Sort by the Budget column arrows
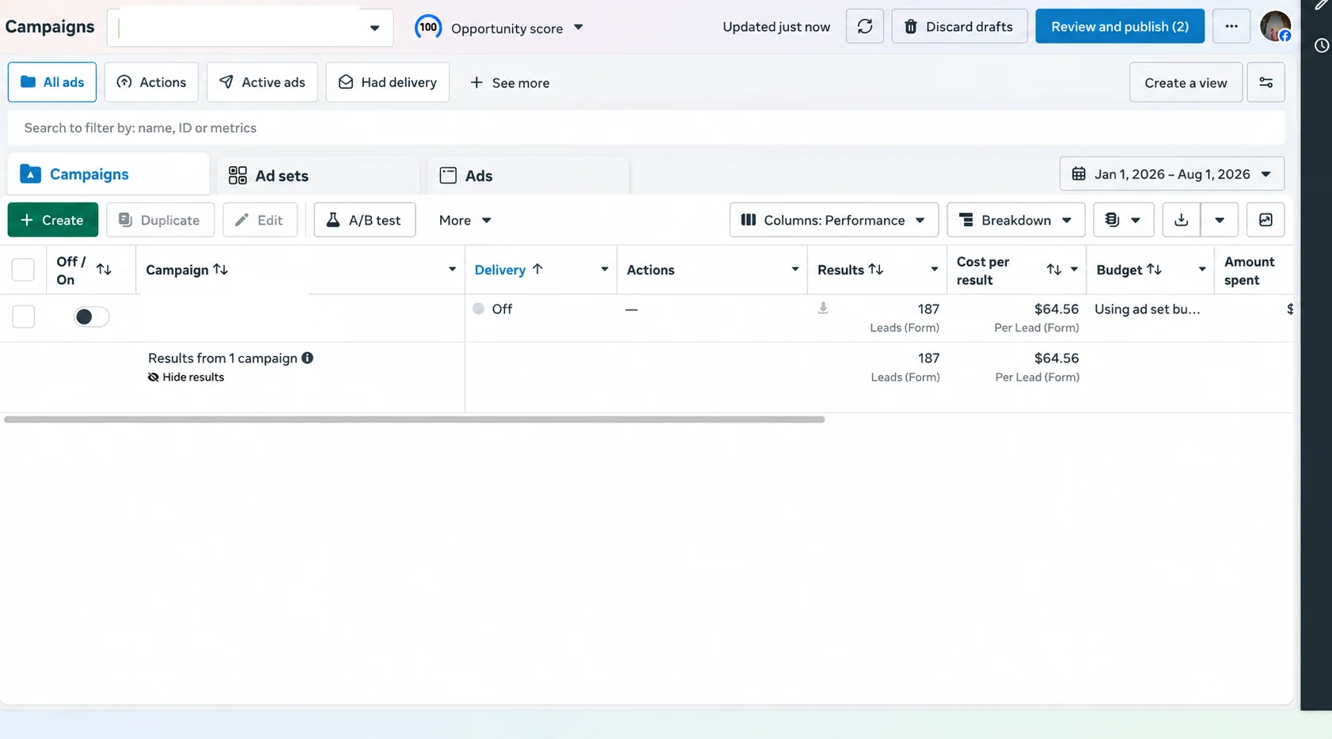Viewport: 1332px width, 739px height. 1154,270
